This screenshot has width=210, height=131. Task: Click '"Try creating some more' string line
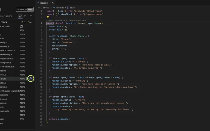(x=94, y=109)
